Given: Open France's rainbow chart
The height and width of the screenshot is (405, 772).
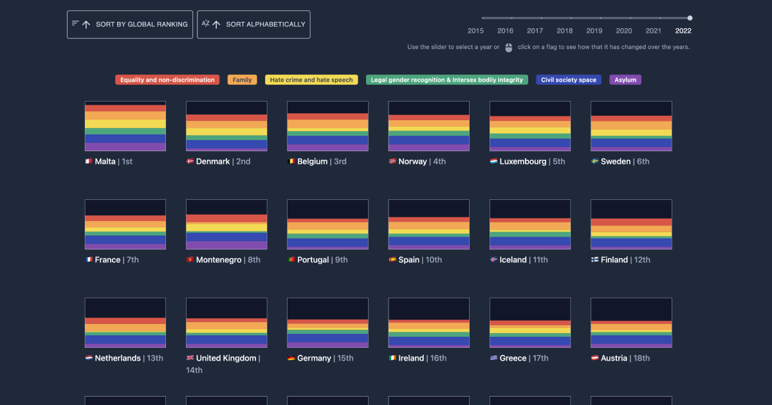Looking at the screenshot, I should [125, 224].
